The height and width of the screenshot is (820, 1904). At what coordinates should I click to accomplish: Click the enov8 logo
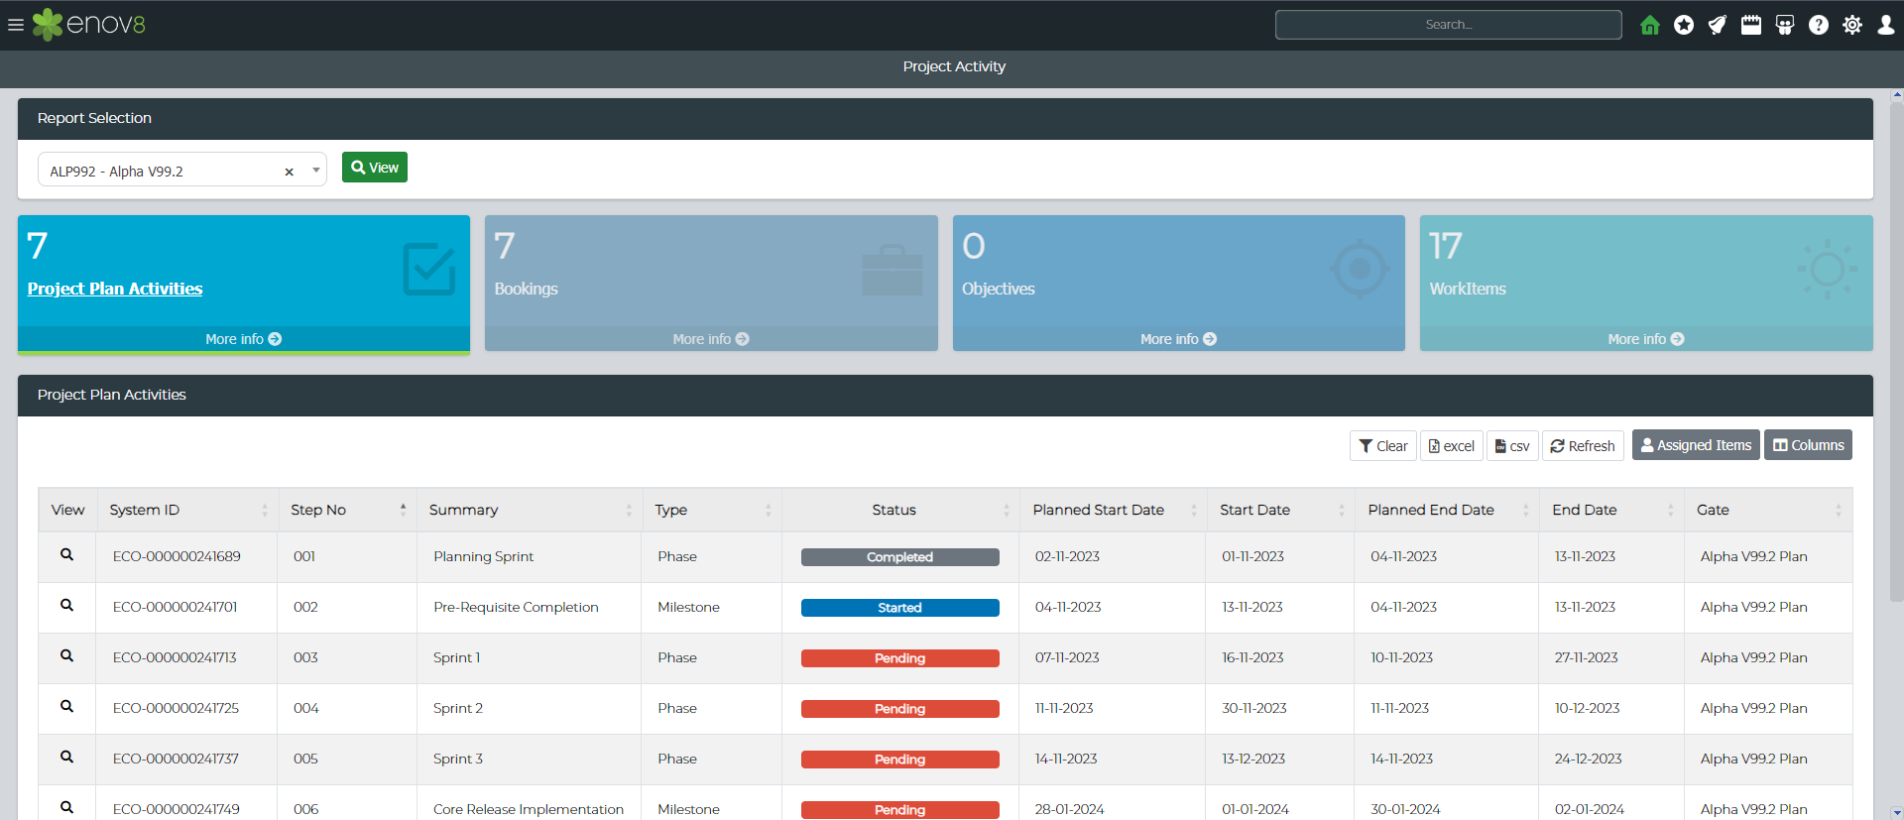(89, 25)
